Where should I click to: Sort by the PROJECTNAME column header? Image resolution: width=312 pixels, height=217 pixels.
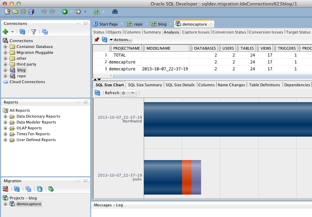click(x=125, y=48)
